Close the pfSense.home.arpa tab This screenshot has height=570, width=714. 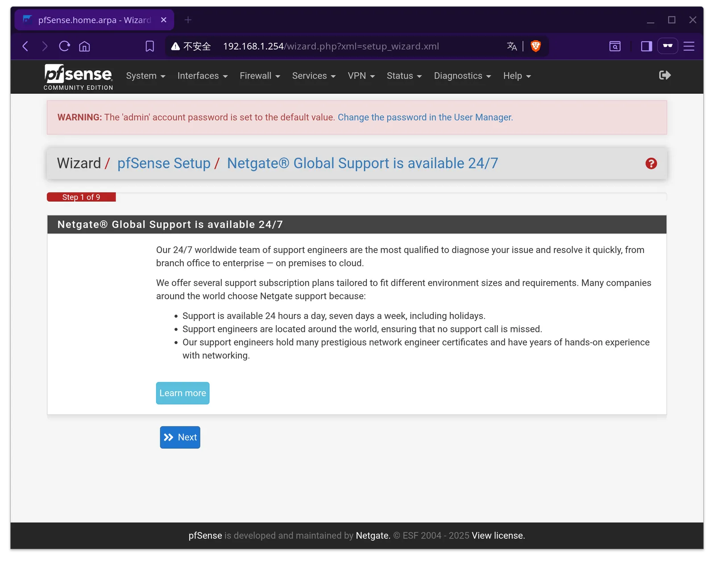click(x=164, y=20)
